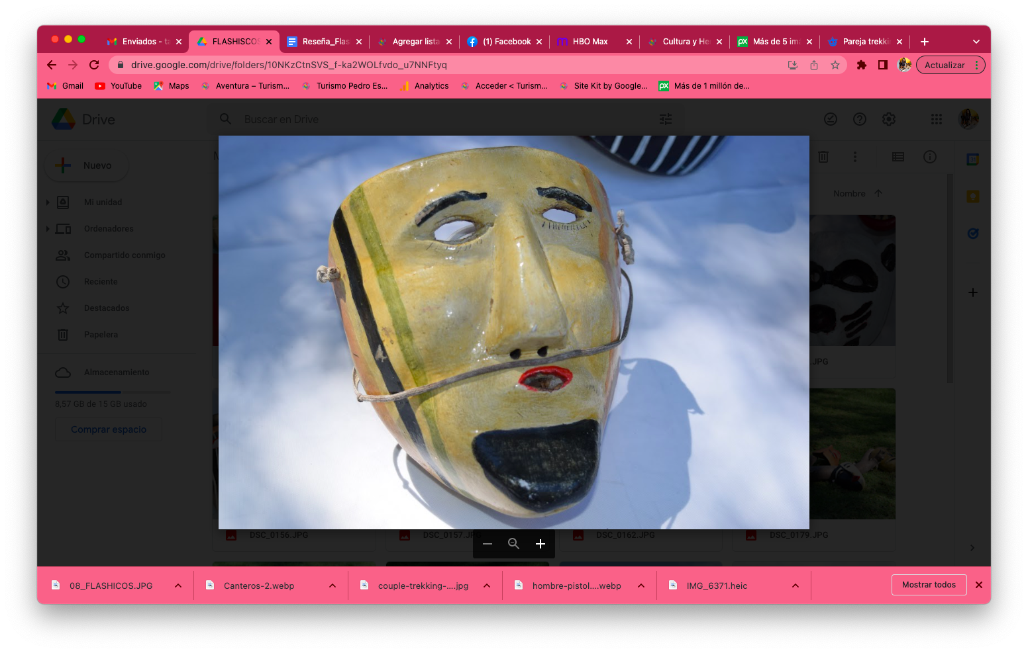
Task: Click the zoom out minus button
Action: click(488, 544)
